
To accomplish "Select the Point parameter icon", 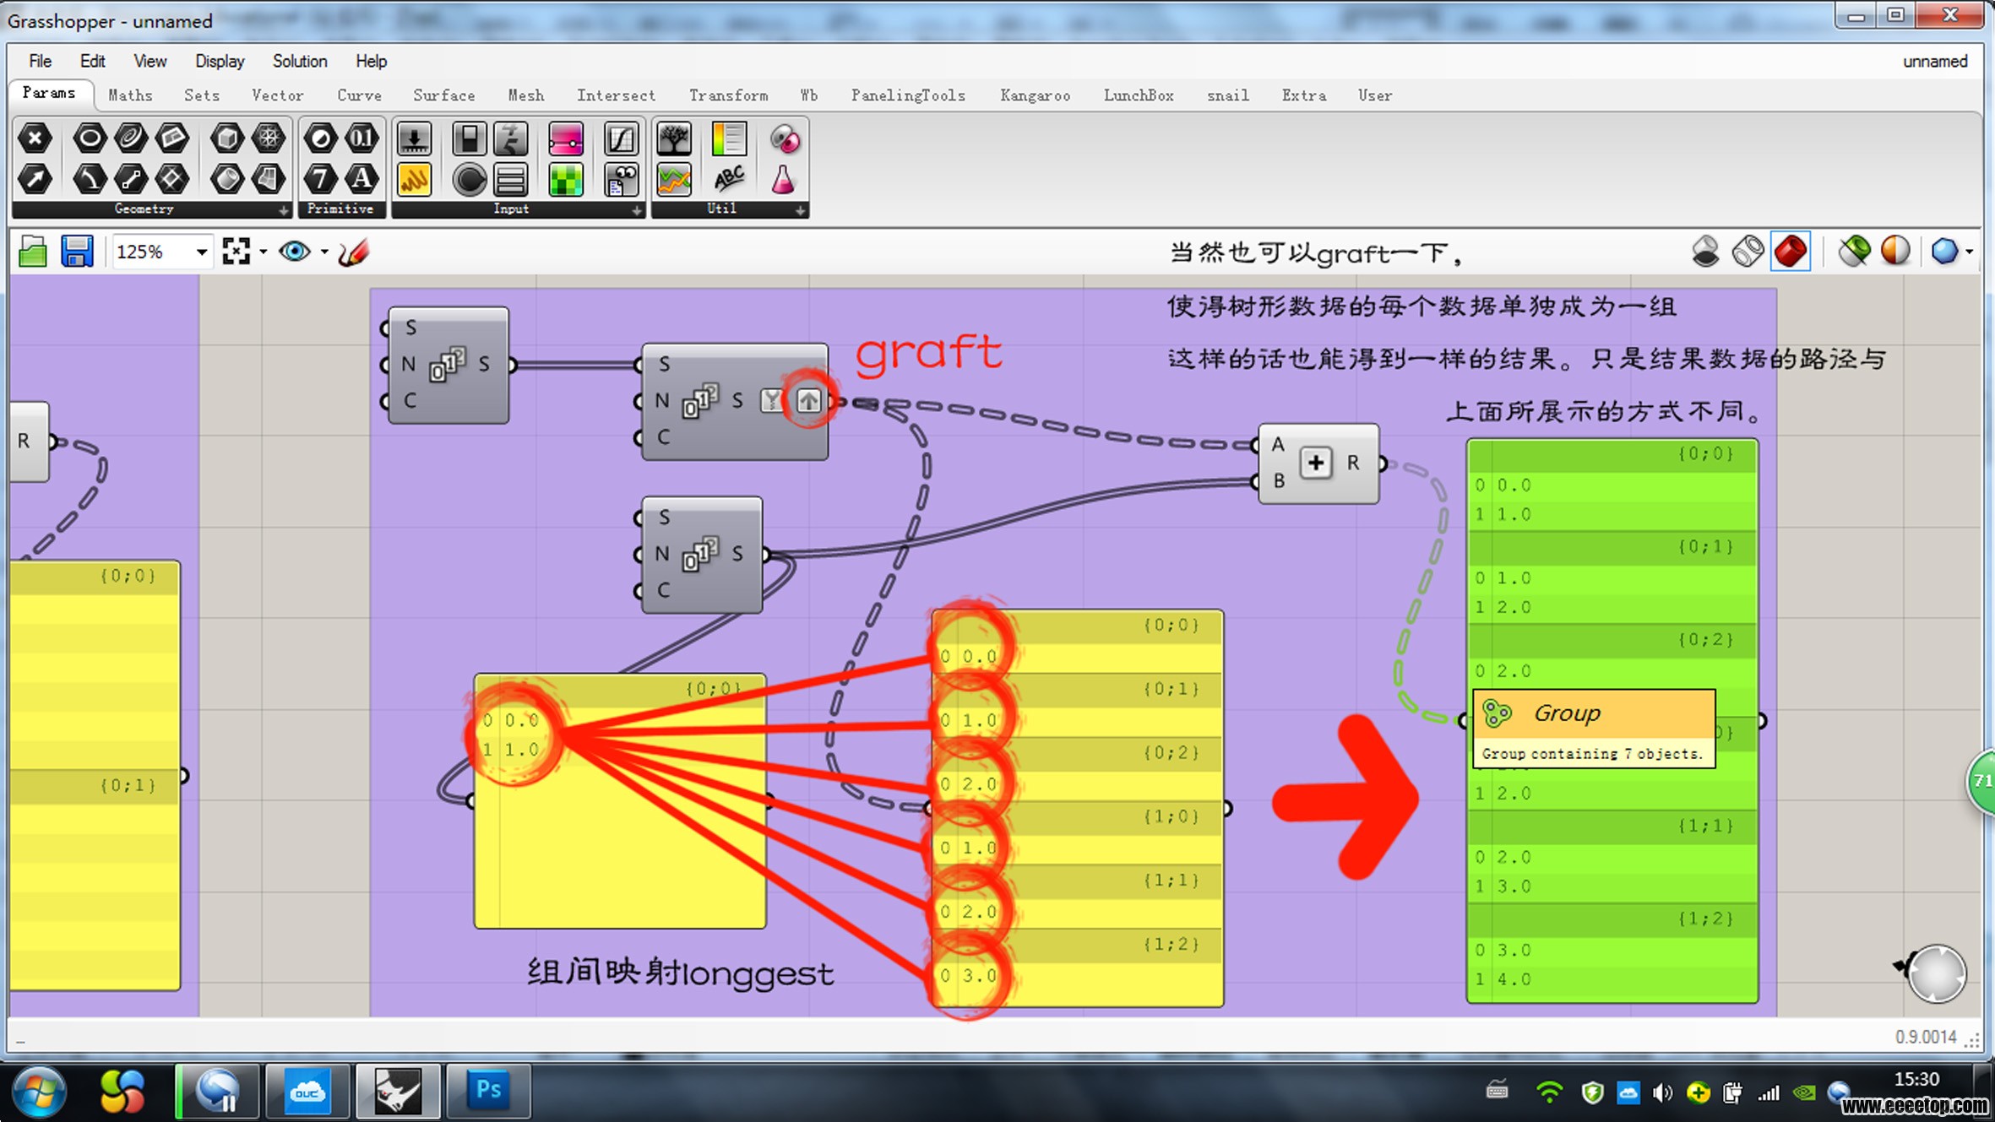I will coord(35,138).
